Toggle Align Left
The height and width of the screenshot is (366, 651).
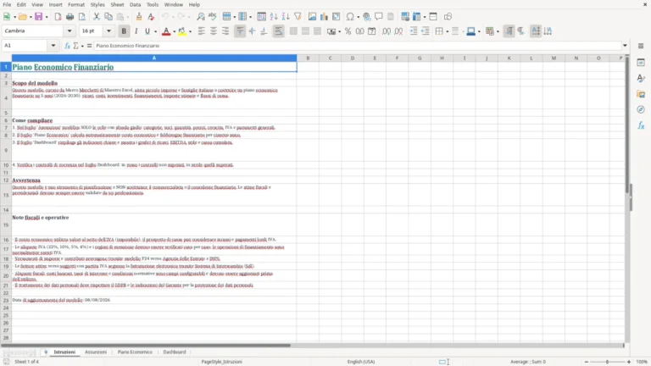(202, 31)
